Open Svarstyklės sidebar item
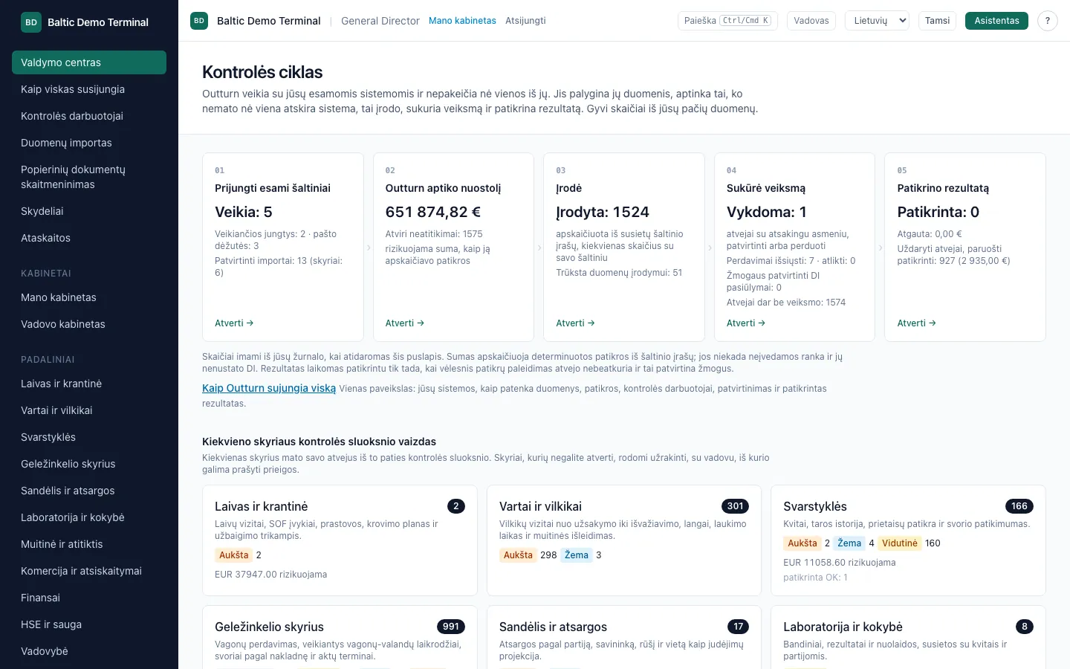The image size is (1070, 669). [89, 437]
